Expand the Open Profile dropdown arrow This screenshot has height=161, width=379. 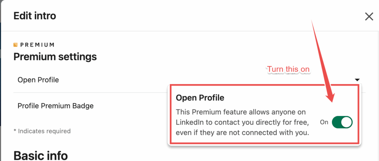point(357,80)
